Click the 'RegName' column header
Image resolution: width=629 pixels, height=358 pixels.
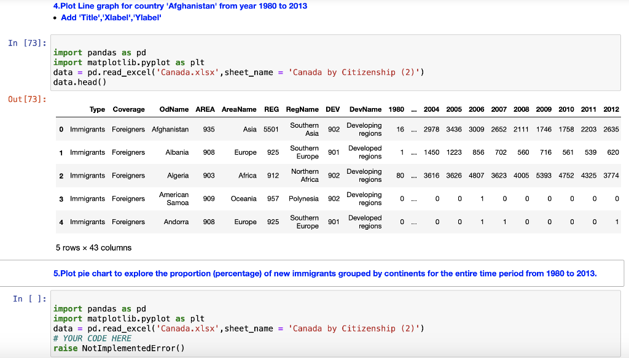pos(302,109)
